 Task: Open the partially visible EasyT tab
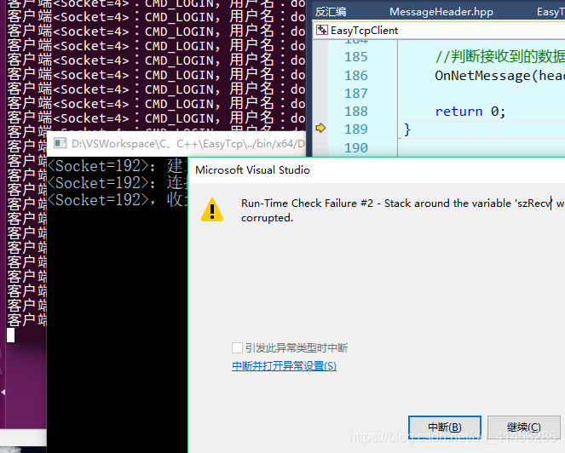click(551, 12)
